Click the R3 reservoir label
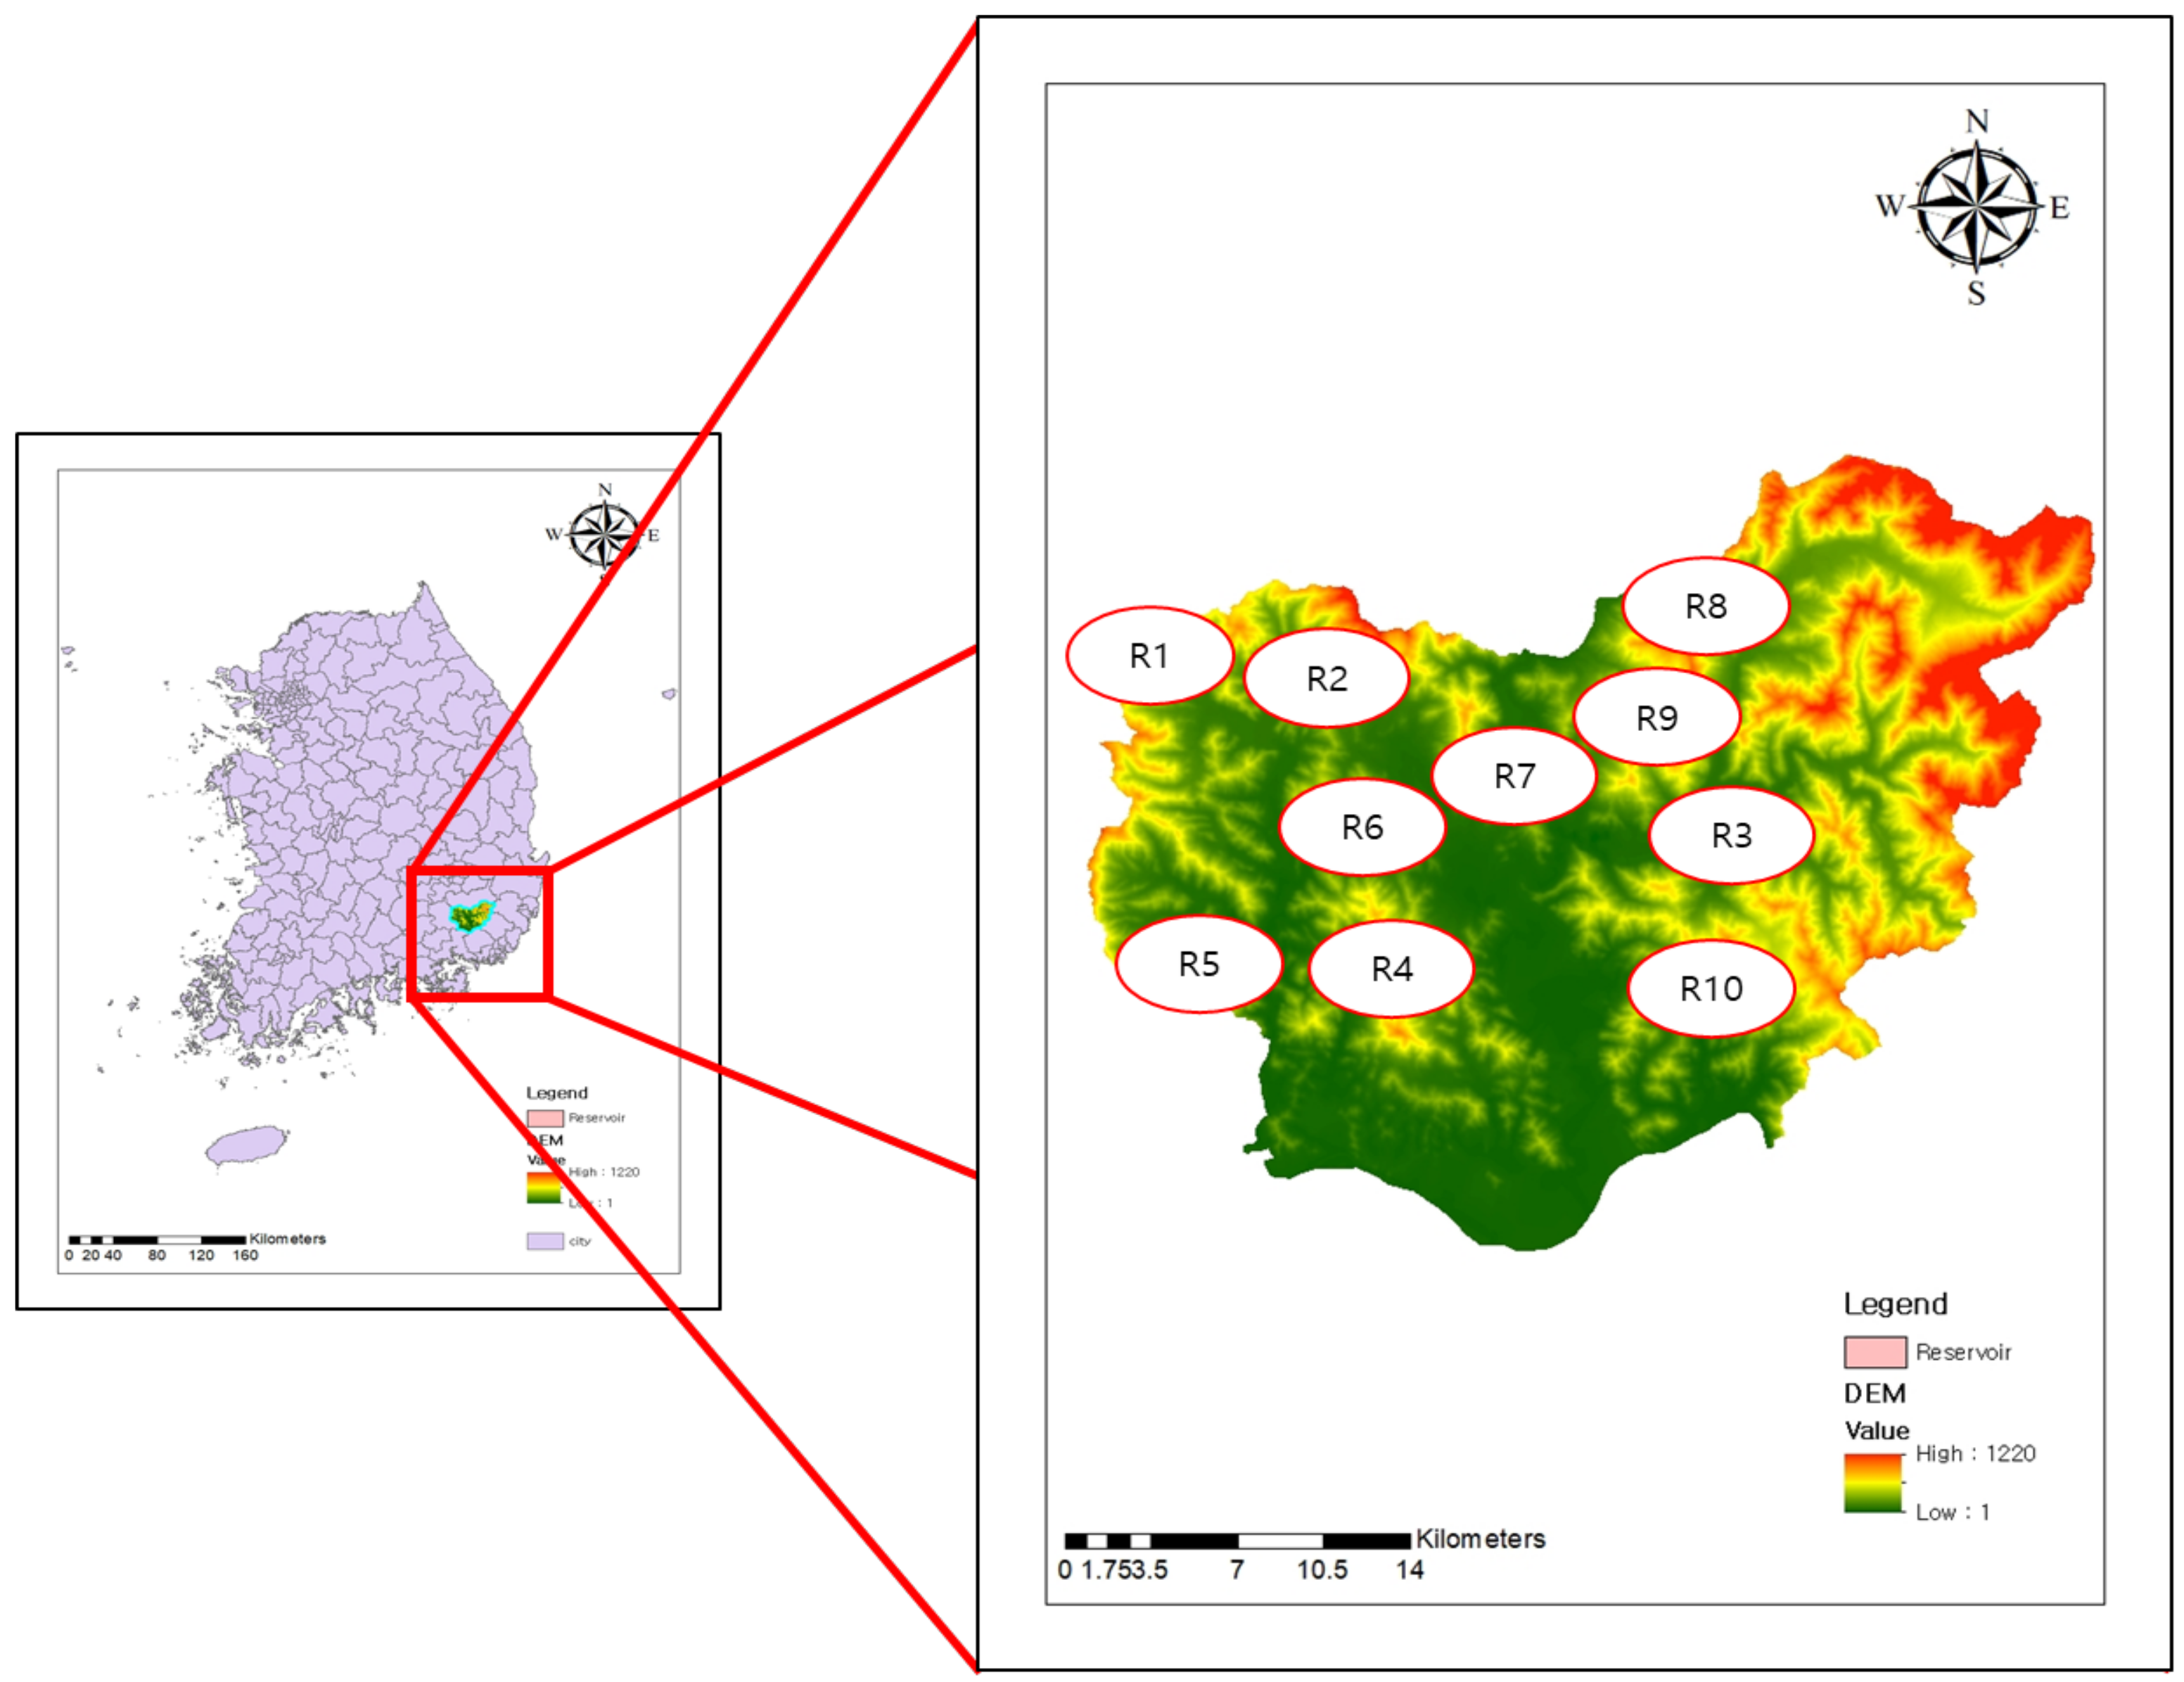 coord(1731,835)
